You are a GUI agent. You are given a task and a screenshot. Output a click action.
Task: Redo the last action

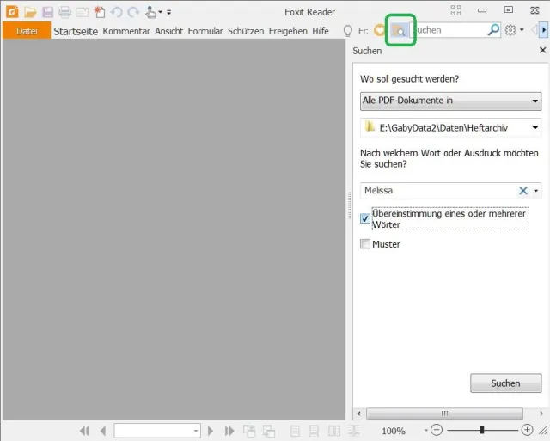click(x=133, y=12)
